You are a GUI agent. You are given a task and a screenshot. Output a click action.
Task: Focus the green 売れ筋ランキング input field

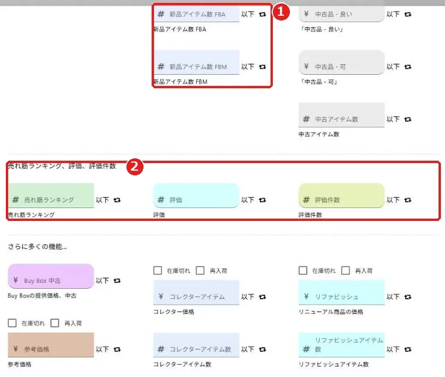pos(51,195)
